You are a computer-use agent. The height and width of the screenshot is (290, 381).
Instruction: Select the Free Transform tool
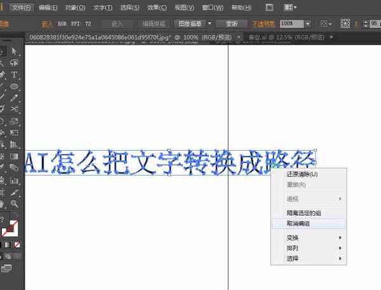coord(14,132)
